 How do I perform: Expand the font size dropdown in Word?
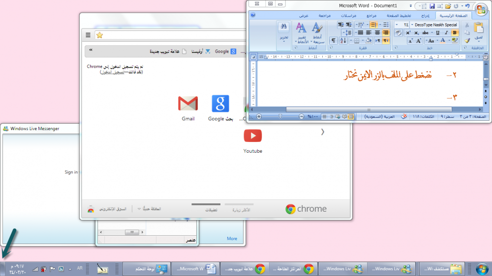click(397, 25)
